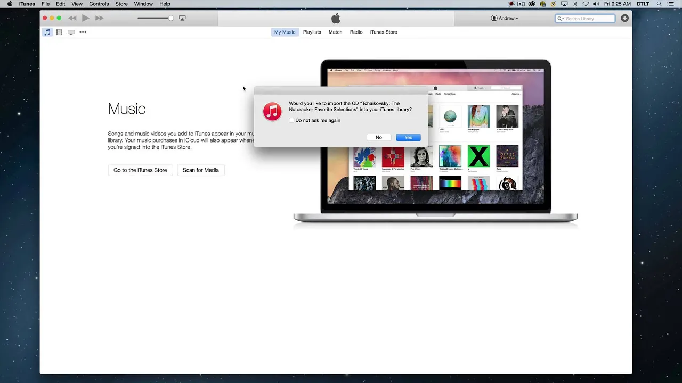Open Bluetooth status menu
682x383 pixels.
(575, 4)
